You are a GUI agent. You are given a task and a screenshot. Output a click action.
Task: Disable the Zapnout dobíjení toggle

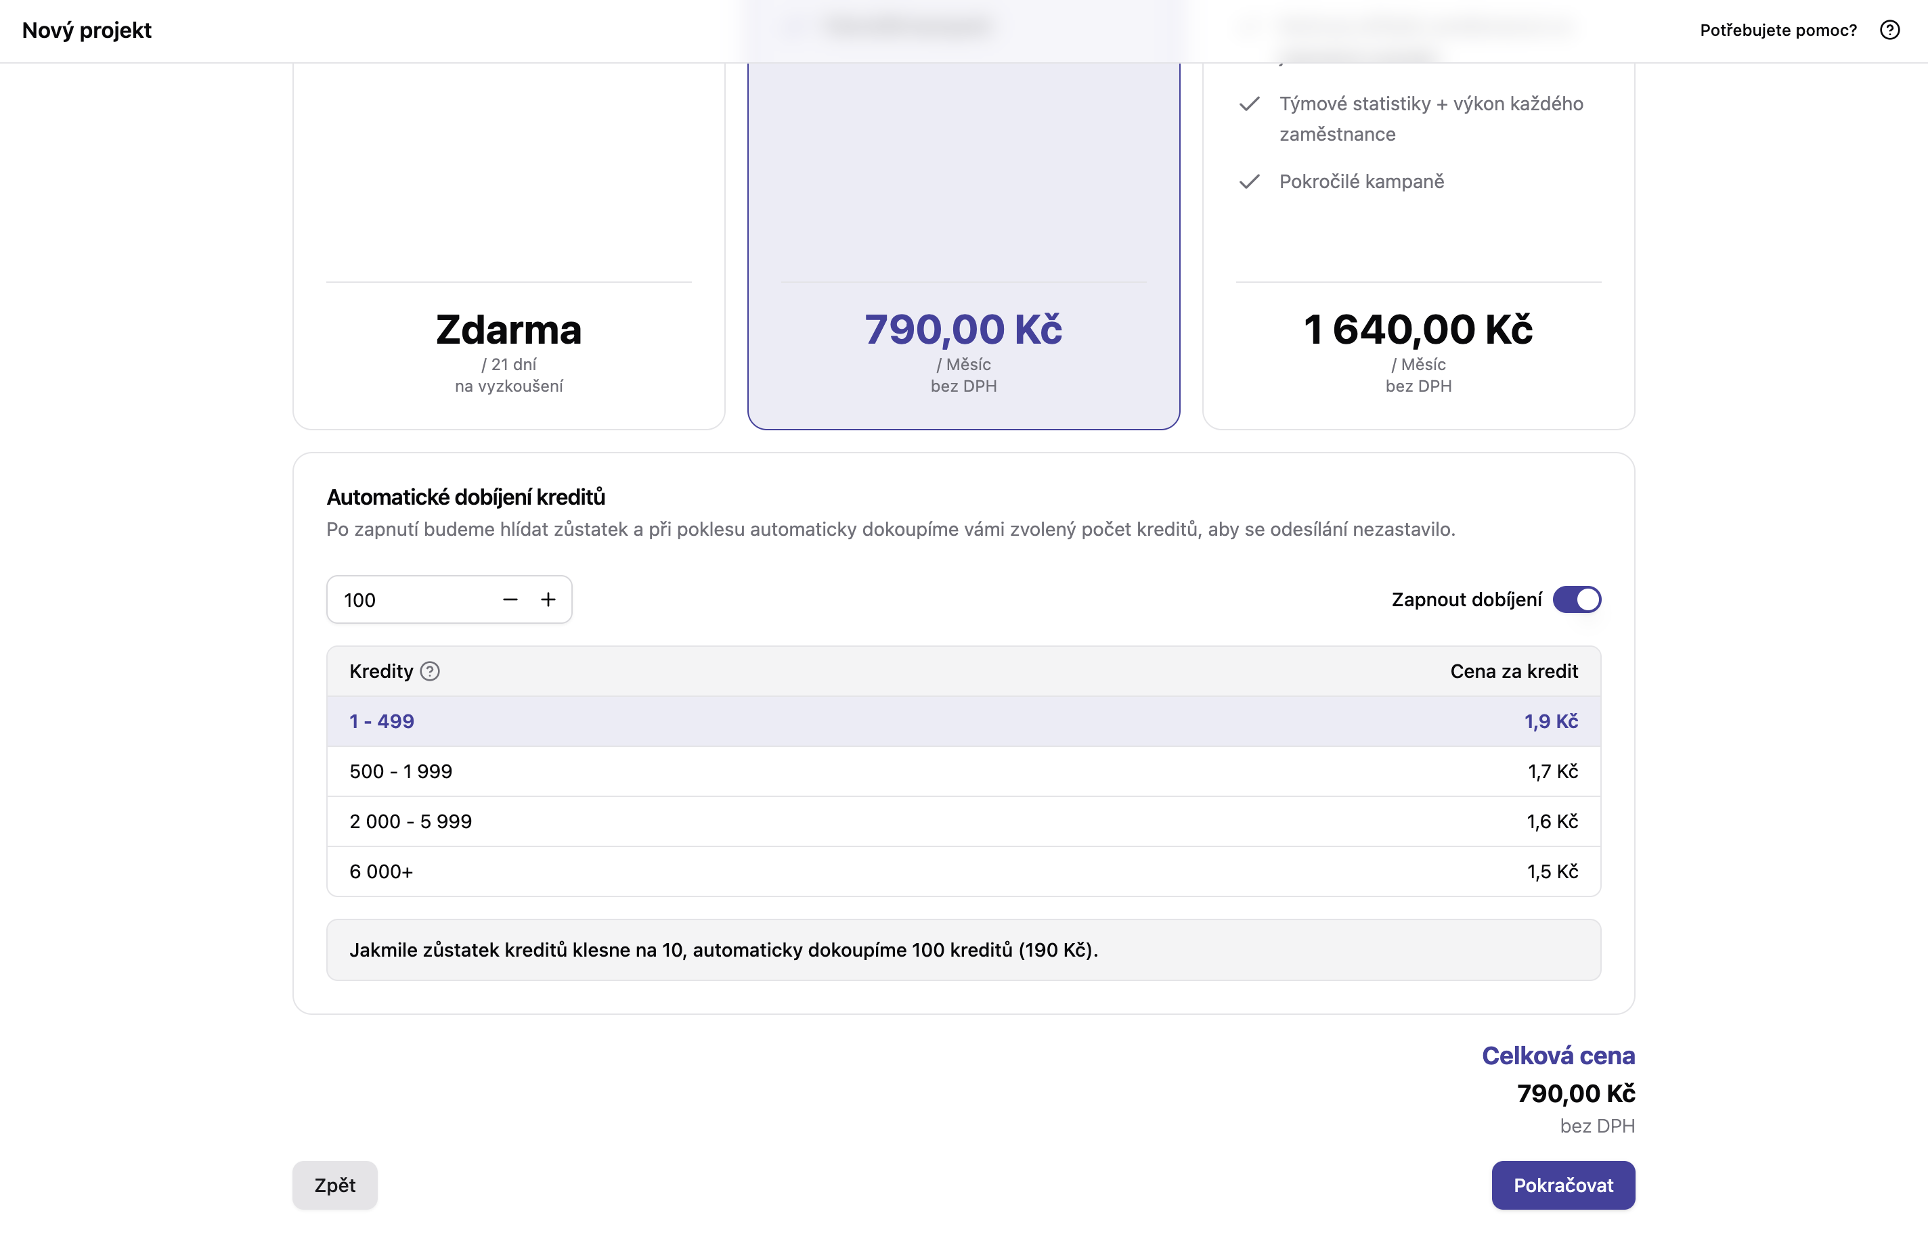[1577, 599]
